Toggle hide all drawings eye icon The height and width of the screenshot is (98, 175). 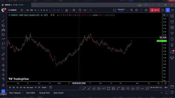pyautogui.click(x=3, y=79)
